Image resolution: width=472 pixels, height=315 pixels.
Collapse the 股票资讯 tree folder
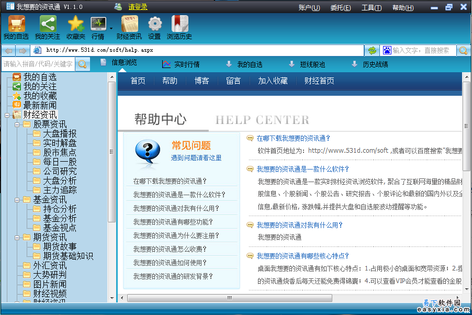16,125
